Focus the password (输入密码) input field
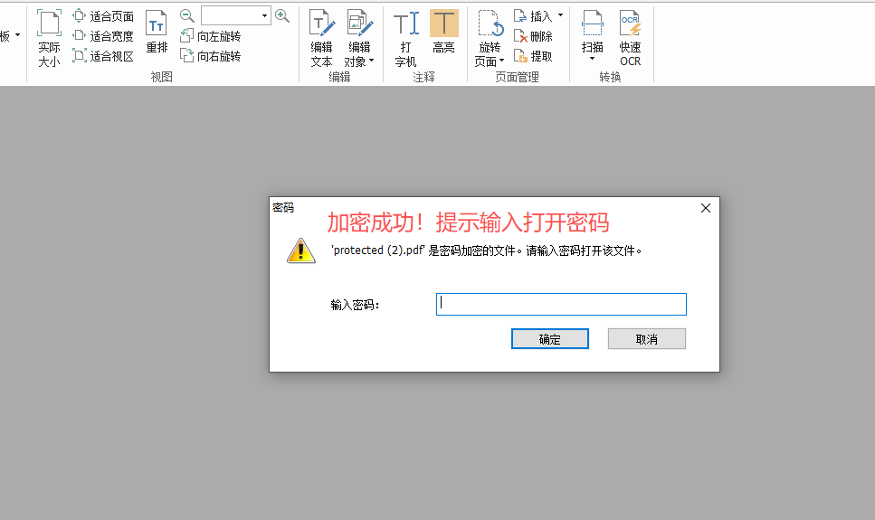 (561, 304)
